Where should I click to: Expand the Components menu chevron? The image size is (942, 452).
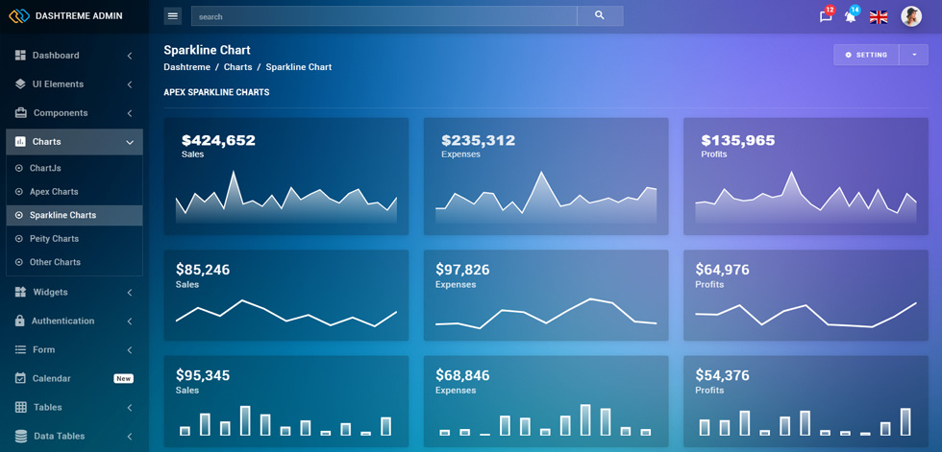(x=130, y=113)
